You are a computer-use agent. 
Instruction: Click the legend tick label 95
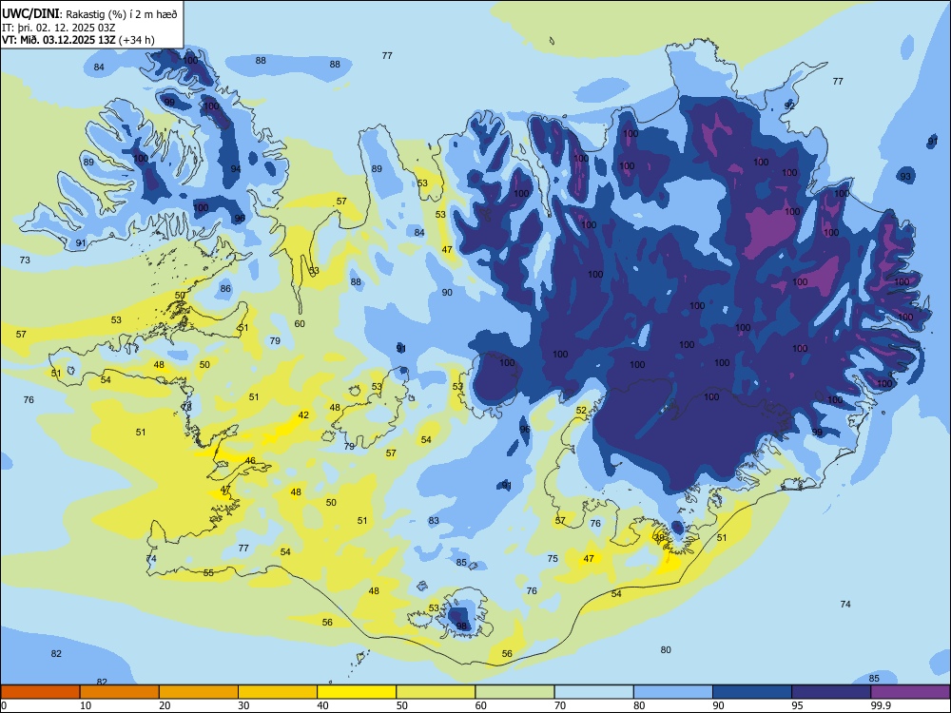pyautogui.click(x=797, y=705)
